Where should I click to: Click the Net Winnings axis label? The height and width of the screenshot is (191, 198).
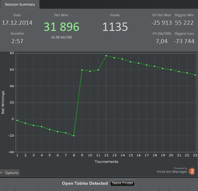3,103
